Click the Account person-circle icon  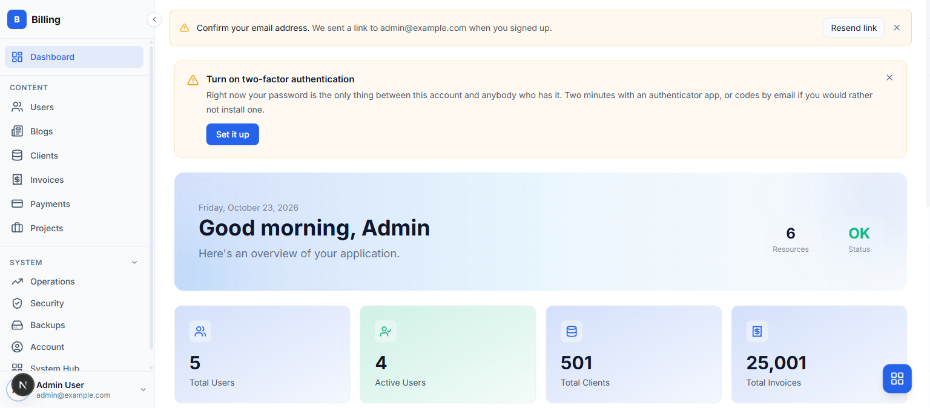[x=17, y=347]
